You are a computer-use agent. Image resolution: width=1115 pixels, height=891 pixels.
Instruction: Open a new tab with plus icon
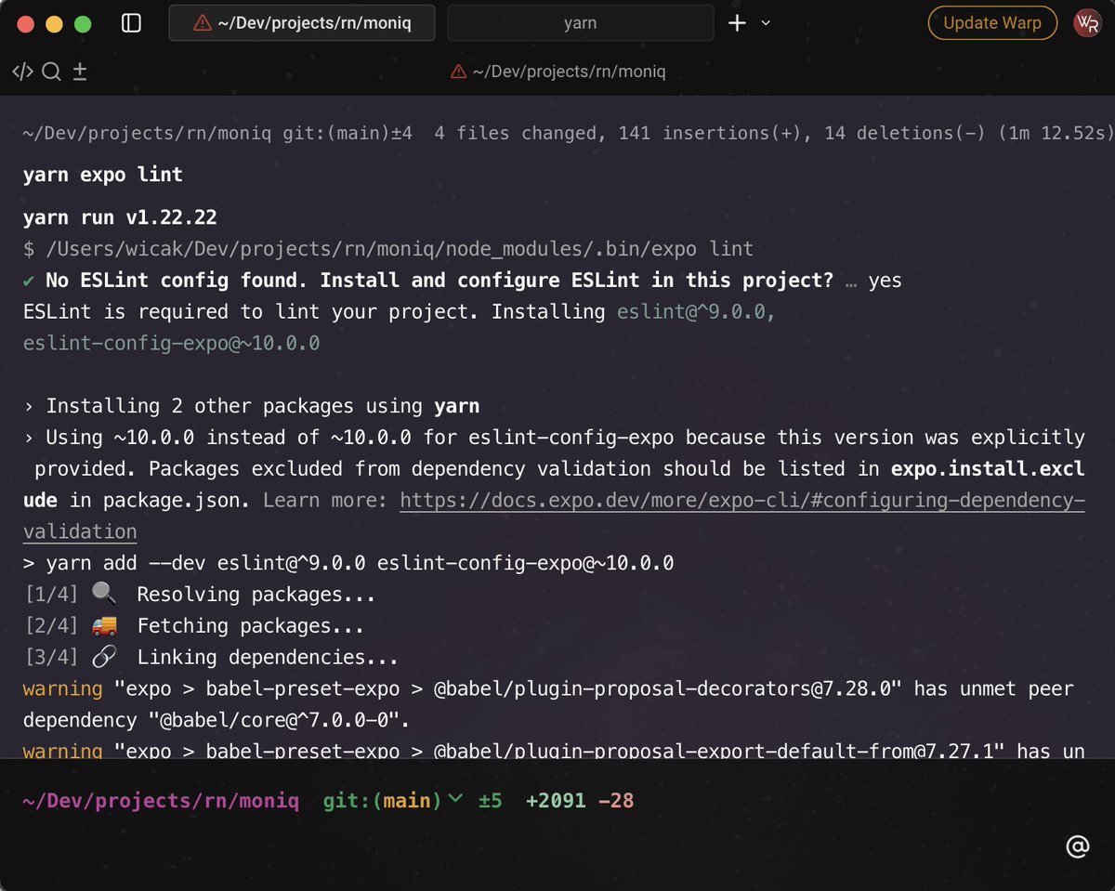click(737, 23)
